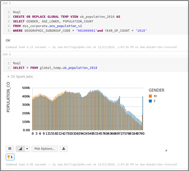Click the POPULATION_CO y-axis label
This screenshot has width=189, height=171.
pos(8,97)
